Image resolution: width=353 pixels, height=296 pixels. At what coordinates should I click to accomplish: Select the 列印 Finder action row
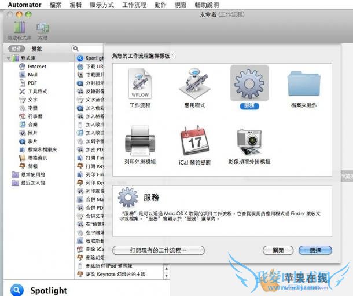click(90, 174)
